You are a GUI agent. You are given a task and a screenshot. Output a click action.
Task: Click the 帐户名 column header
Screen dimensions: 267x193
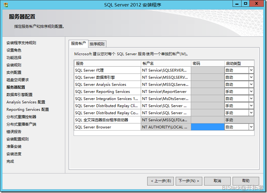[x=166, y=63]
